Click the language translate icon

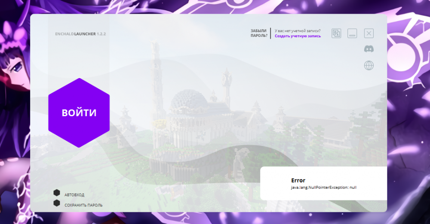(336, 33)
